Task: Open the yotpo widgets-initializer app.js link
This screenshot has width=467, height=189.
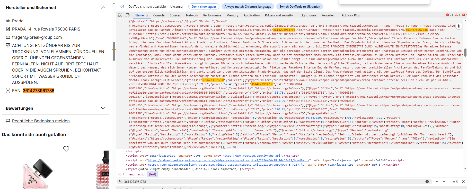Action: [226, 165]
